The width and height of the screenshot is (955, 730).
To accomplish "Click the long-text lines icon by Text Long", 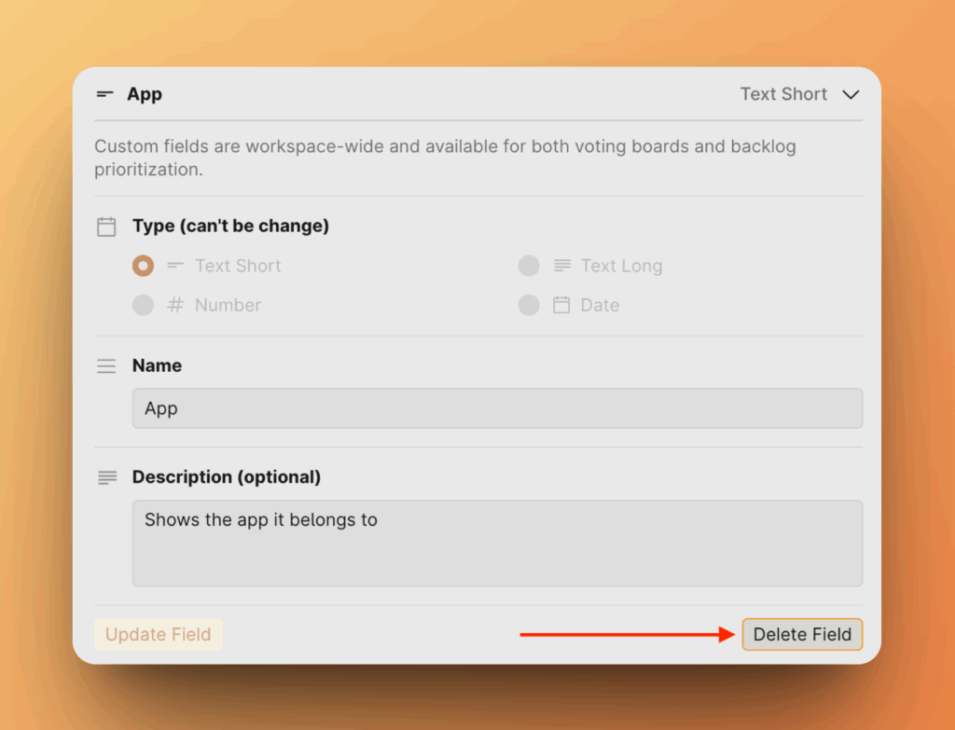I will (561, 266).
